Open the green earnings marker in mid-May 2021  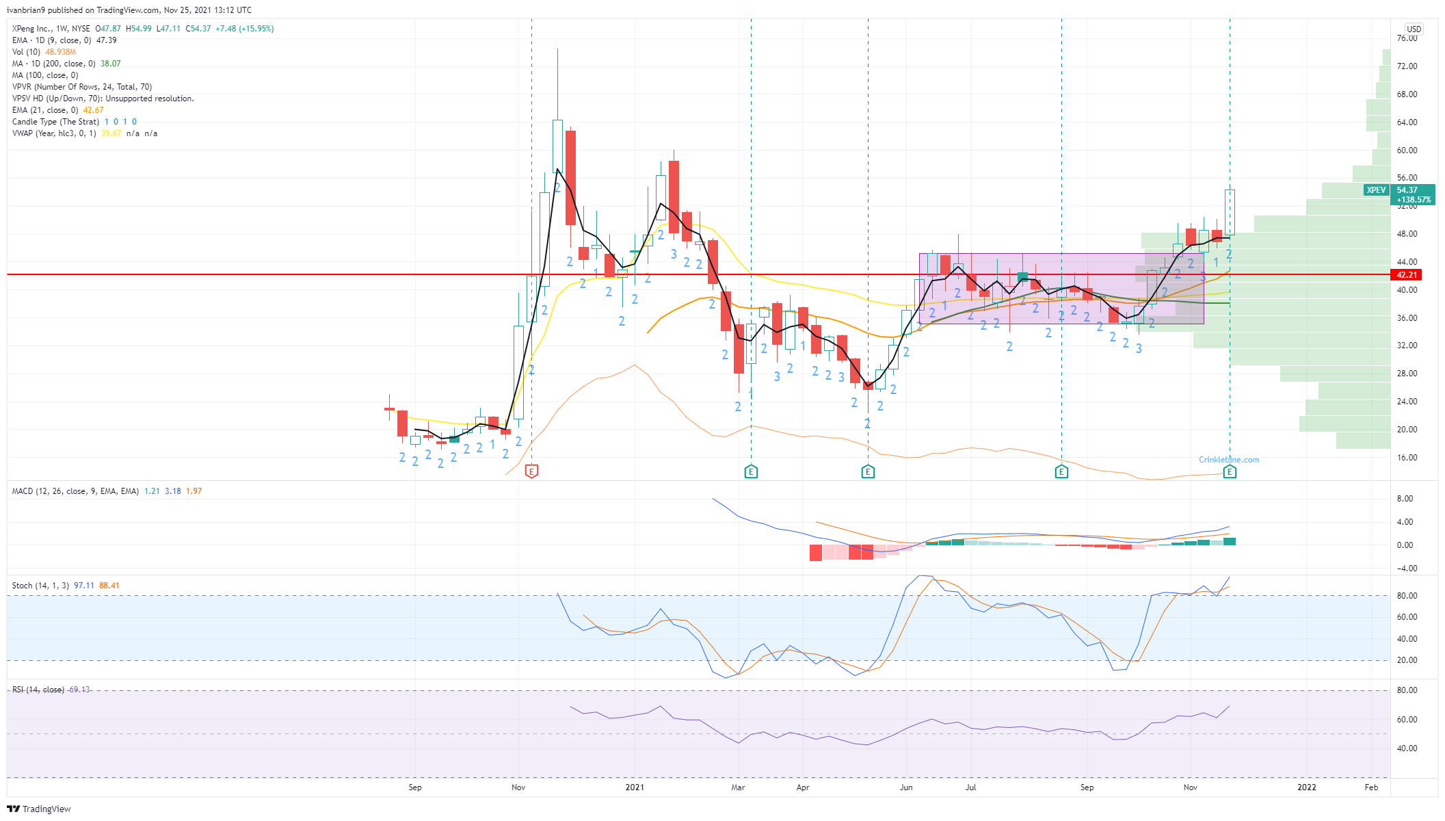click(868, 471)
